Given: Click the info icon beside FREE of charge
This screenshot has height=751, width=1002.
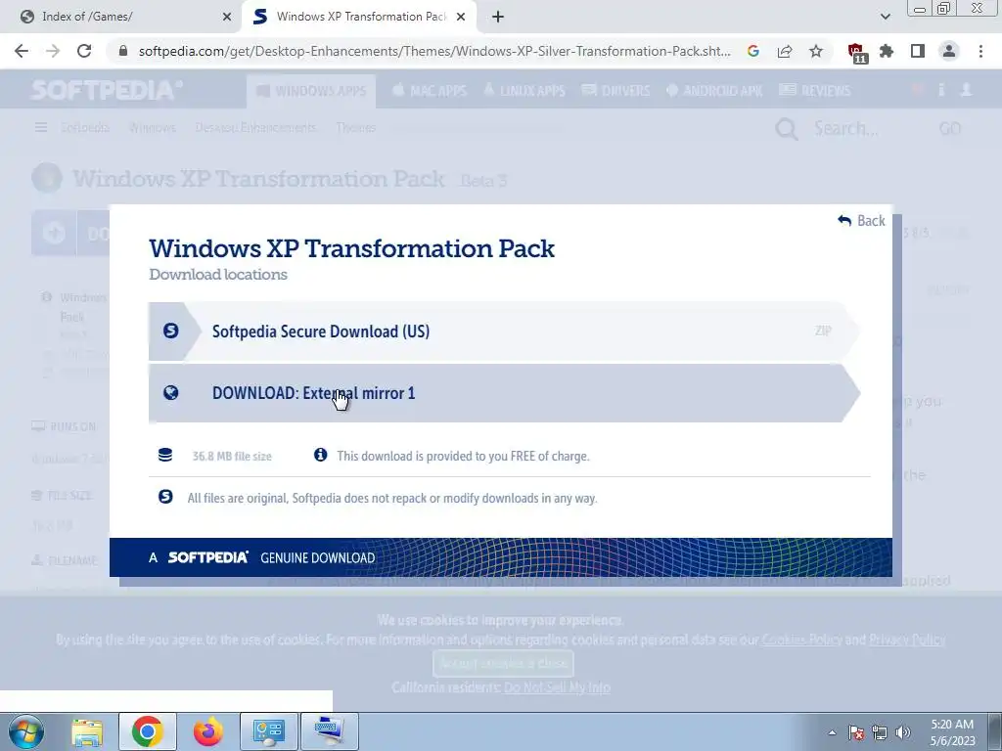Looking at the screenshot, I should (x=320, y=455).
